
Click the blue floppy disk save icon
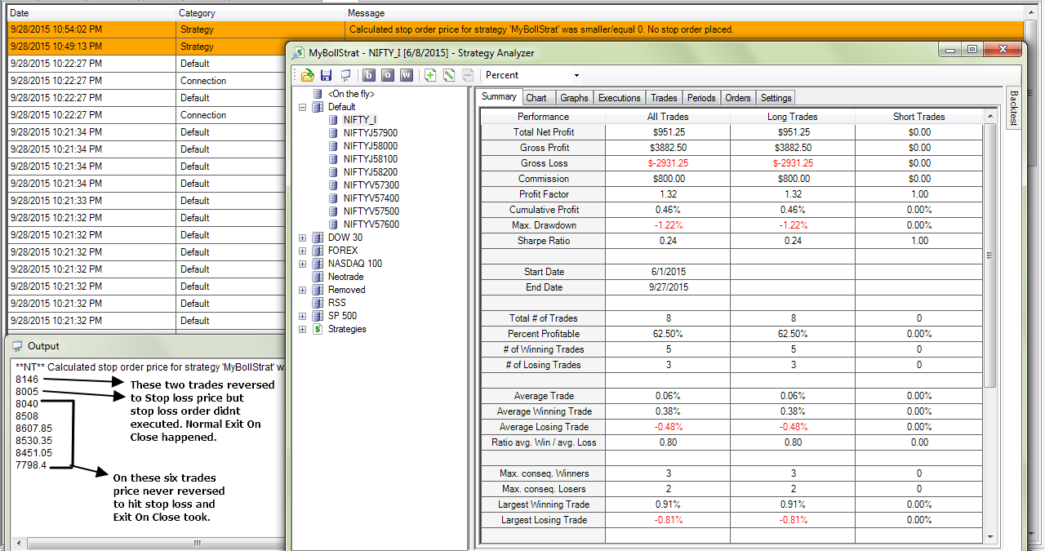point(326,75)
